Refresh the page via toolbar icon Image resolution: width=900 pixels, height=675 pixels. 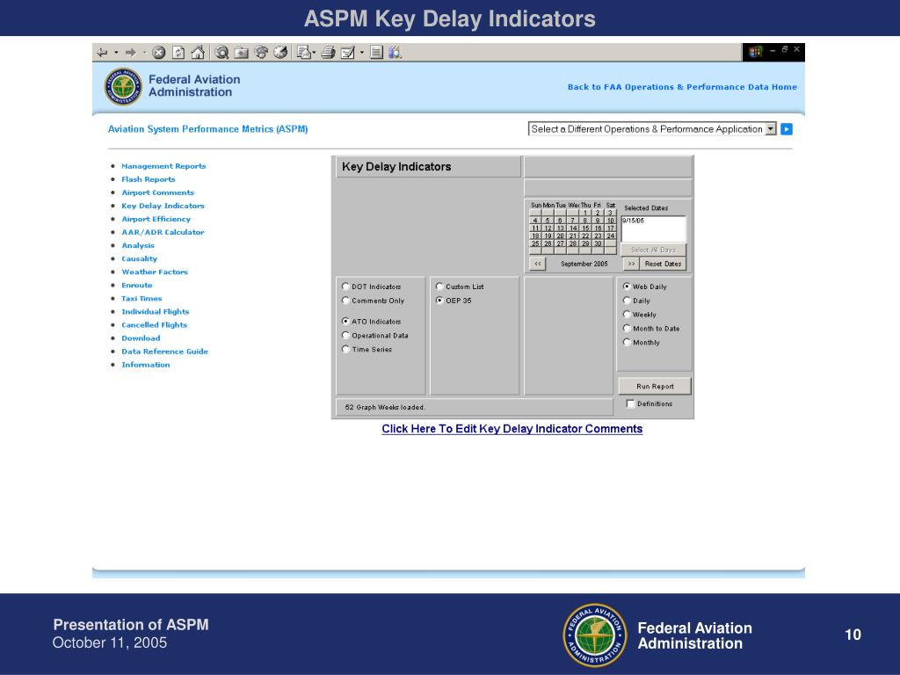(x=178, y=53)
